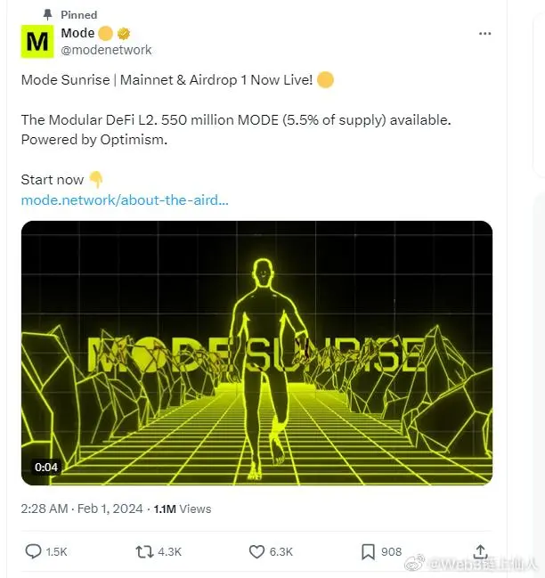This screenshot has height=578, width=545.
Task: Click the 4.3K repost count
Action: coord(170,552)
